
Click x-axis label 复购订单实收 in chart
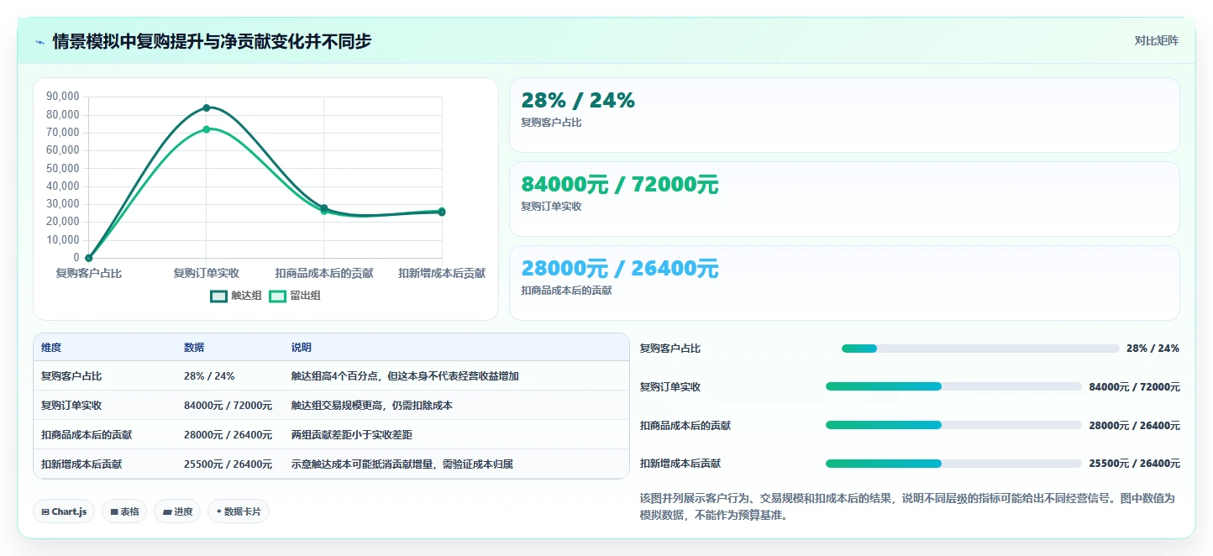point(207,274)
